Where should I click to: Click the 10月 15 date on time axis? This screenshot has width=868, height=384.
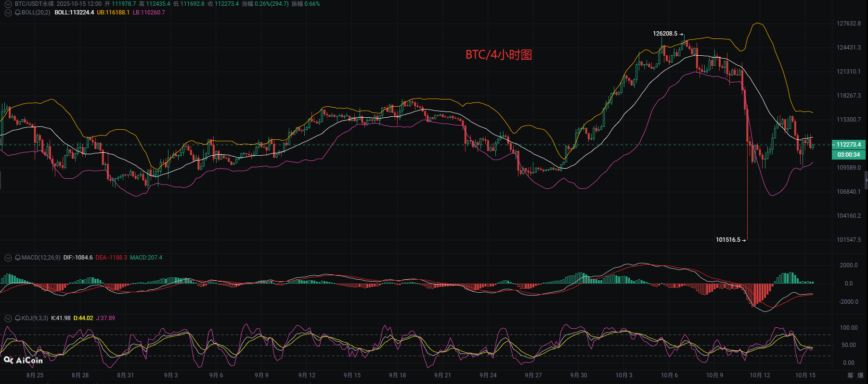(x=805, y=375)
